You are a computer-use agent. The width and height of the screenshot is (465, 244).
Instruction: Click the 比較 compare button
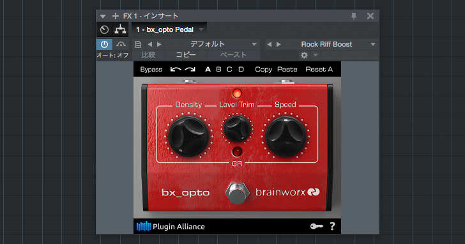[x=148, y=55]
